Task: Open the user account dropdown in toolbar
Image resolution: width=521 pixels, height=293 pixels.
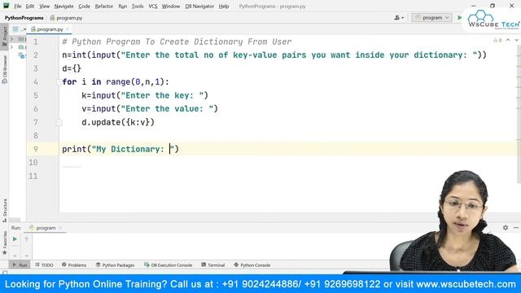Action: [x=399, y=18]
